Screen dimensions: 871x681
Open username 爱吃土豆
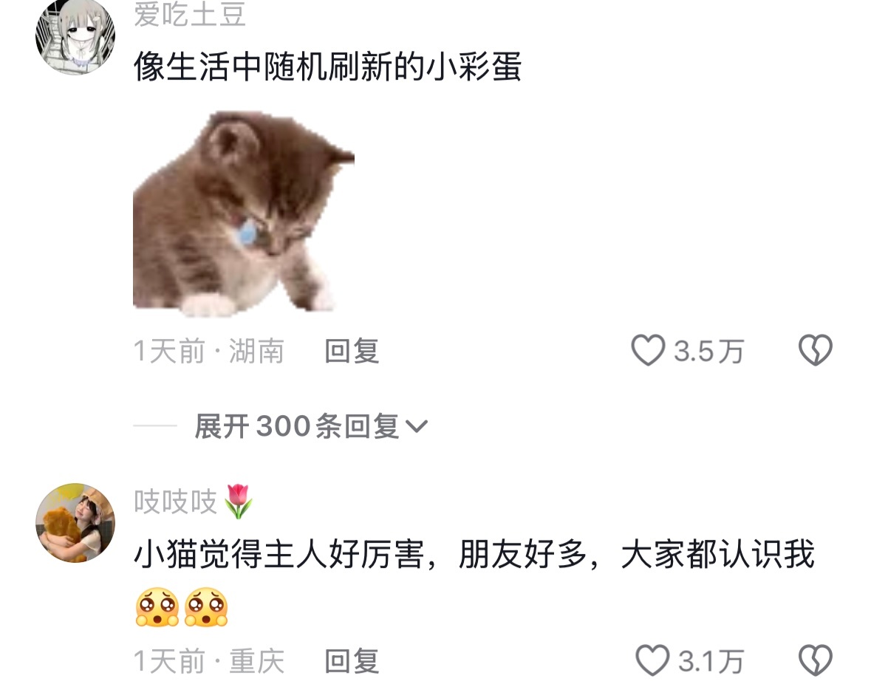coord(190,13)
